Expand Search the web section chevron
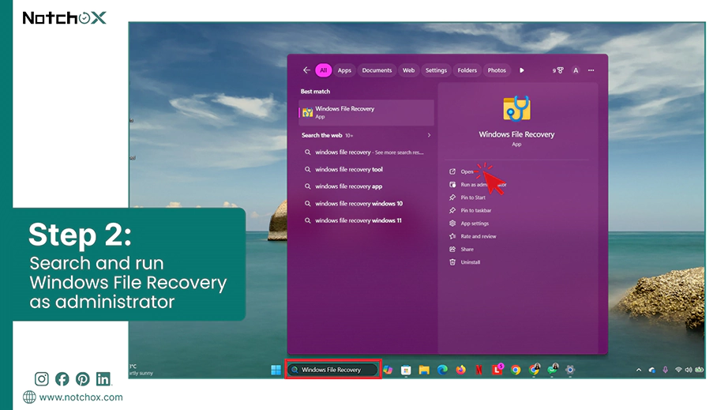Screen dimensions: 728x410 point(429,135)
